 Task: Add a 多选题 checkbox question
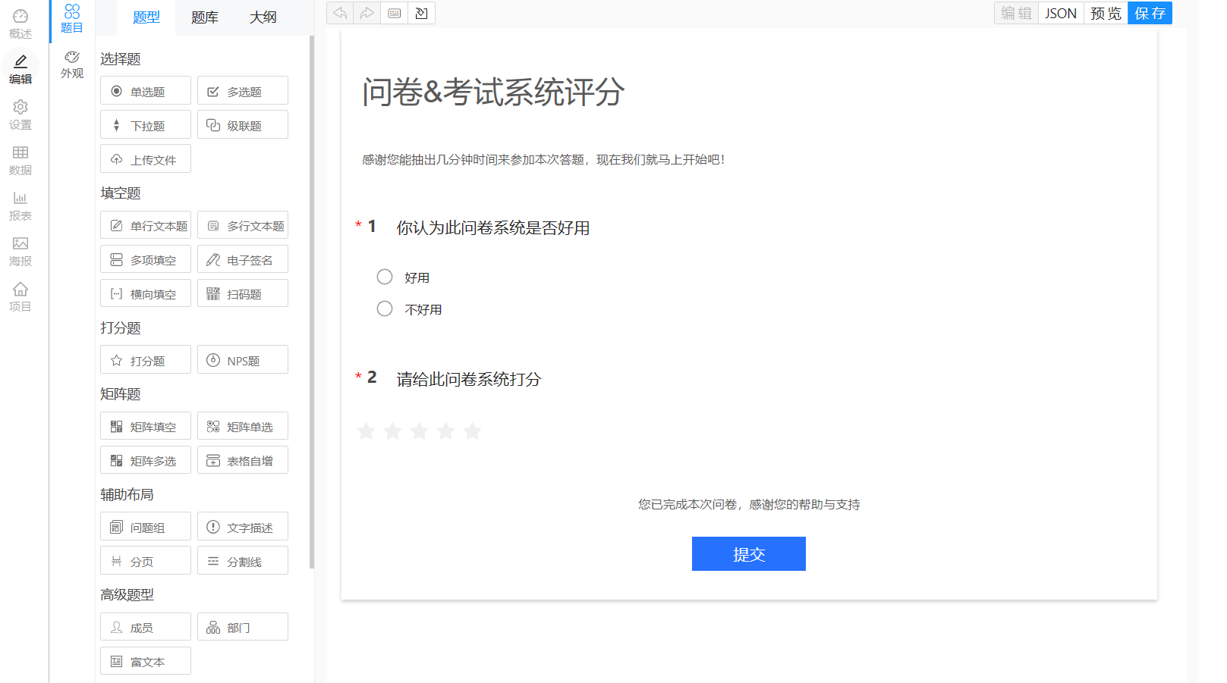click(243, 91)
